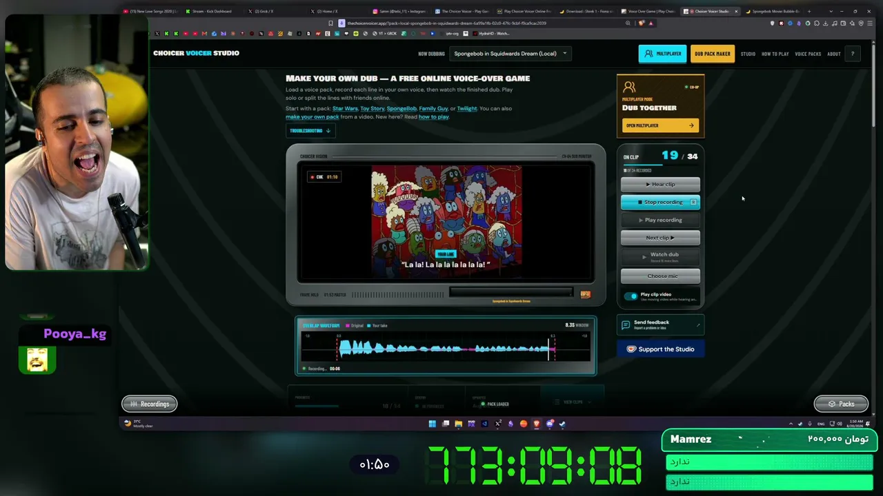Open the HydraHD bookmark
The height and width of the screenshot is (496, 883).
pos(491,33)
